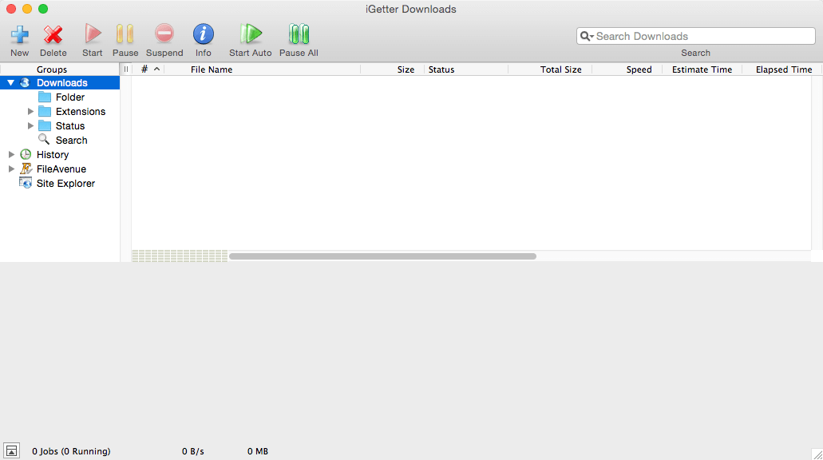
Task: Click the FileAvenue icon
Action: pyautogui.click(x=26, y=169)
